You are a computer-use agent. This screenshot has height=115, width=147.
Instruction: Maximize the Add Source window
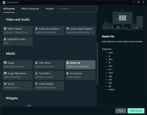click(x=138, y=2)
